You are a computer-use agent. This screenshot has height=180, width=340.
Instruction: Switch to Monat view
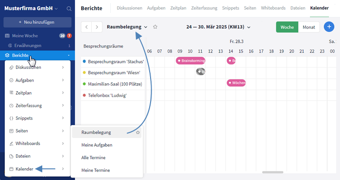309,27
